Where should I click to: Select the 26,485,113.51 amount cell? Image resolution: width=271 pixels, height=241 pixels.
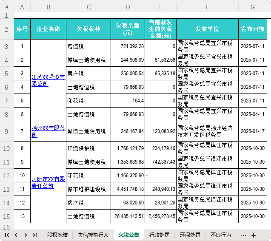(x=128, y=216)
